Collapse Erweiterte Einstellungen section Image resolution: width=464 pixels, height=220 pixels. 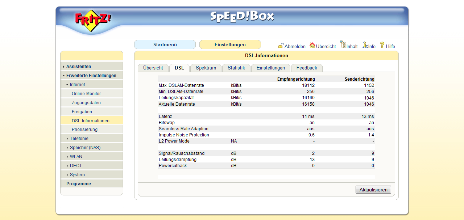click(x=91, y=76)
